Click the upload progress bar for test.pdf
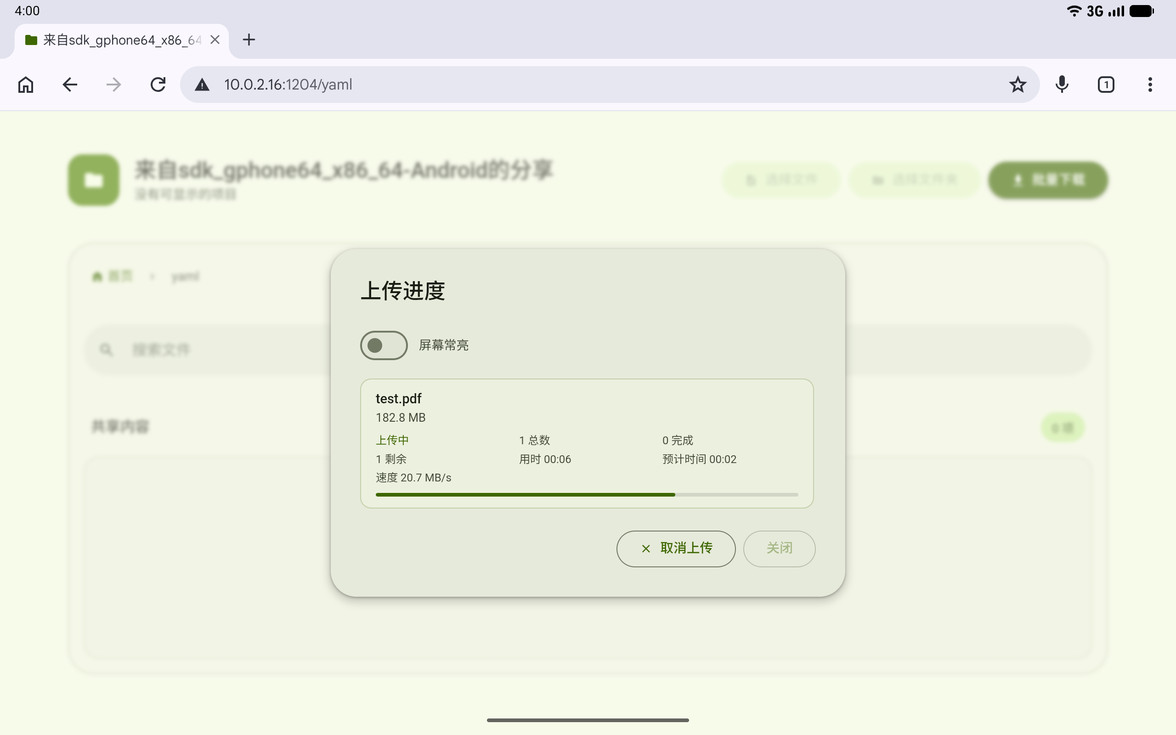This screenshot has height=735, width=1176. coord(587,494)
